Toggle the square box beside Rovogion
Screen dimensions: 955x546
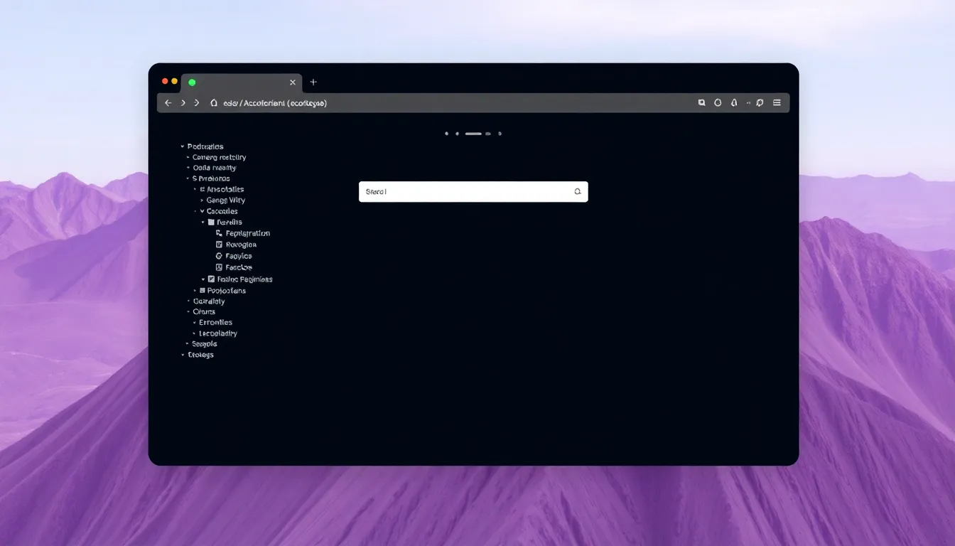click(219, 245)
